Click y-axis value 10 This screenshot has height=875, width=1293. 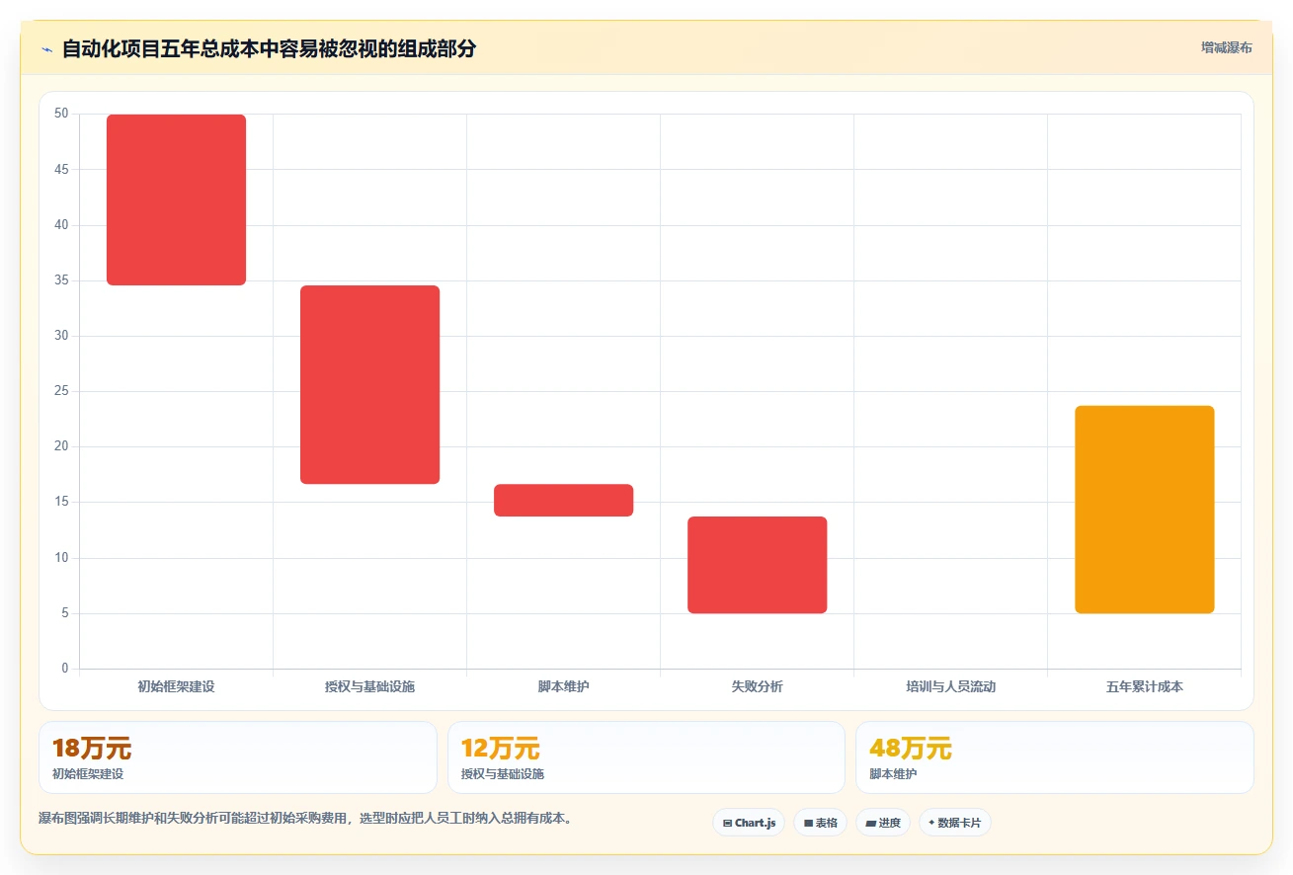[61, 558]
